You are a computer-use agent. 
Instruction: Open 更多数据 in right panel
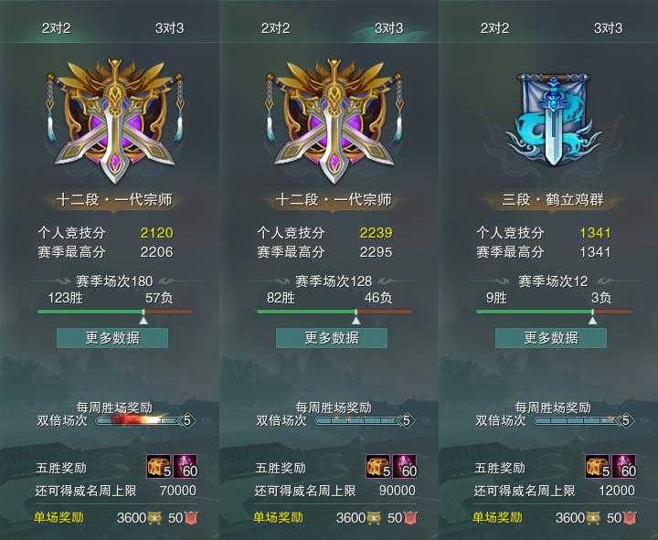point(551,338)
